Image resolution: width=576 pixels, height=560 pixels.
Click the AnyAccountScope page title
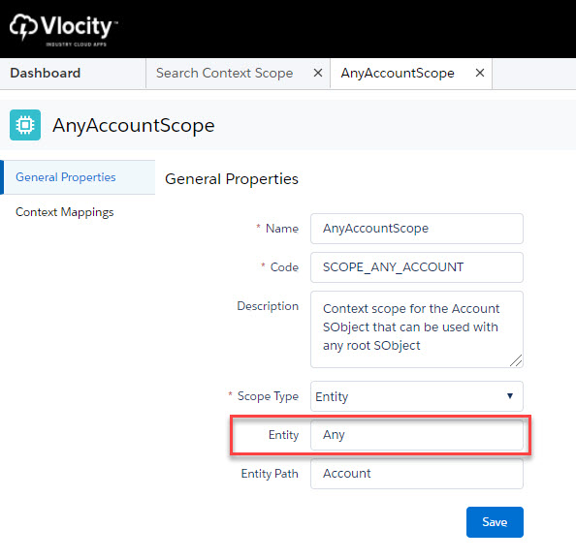(x=134, y=126)
